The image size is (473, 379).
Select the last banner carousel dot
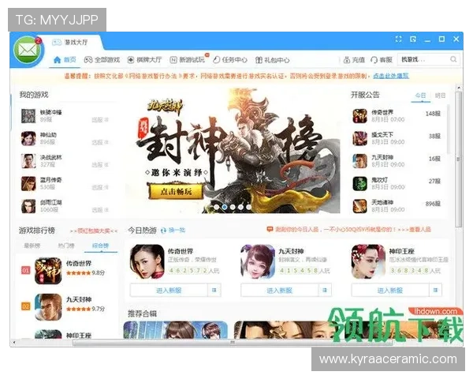point(248,207)
